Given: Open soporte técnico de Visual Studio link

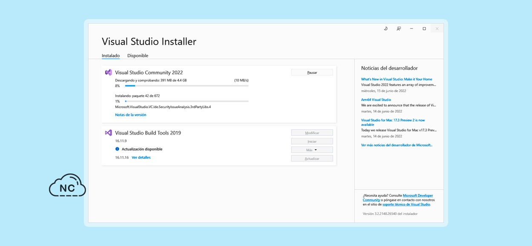Looking at the screenshot, I should (406, 204).
